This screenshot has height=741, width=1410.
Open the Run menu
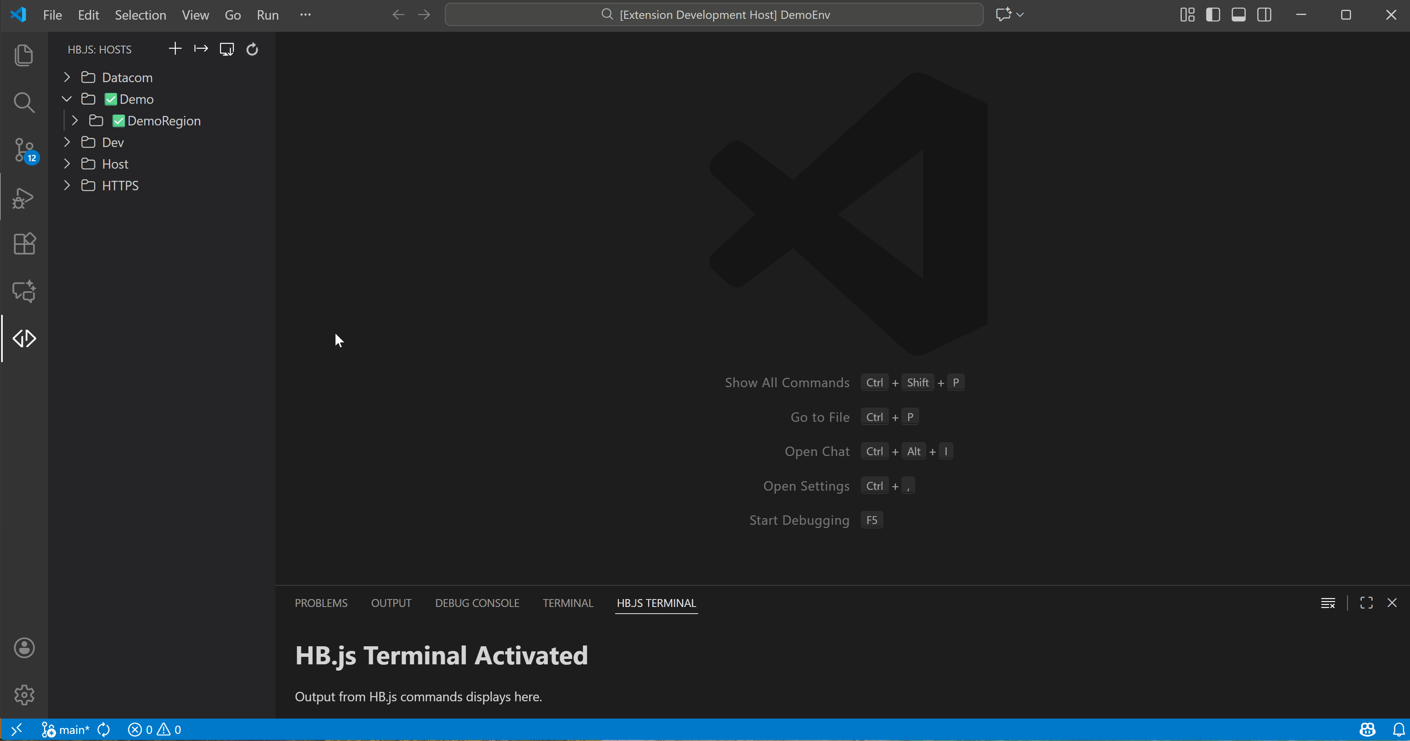267,15
